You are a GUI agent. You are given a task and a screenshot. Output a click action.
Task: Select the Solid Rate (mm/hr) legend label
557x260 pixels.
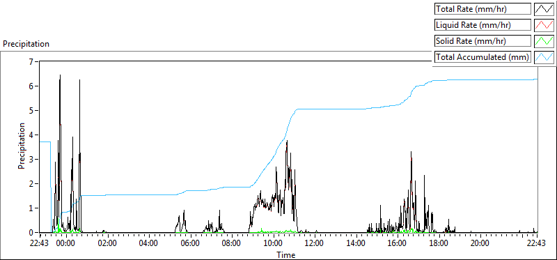click(x=483, y=41)
